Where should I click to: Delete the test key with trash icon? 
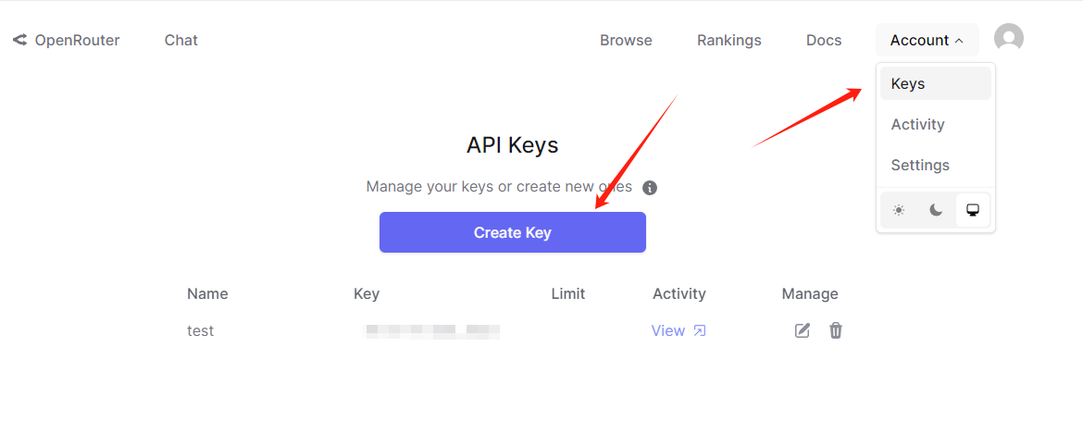[x=836, y=330]
